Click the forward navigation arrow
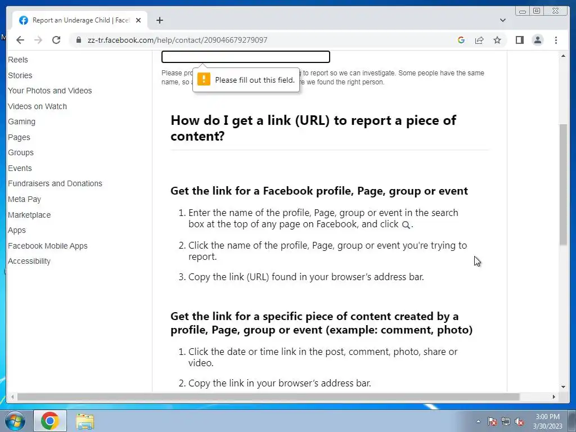The width and height of the screenshot is (576, 432). 38,40
